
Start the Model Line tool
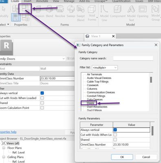point(104,13)
